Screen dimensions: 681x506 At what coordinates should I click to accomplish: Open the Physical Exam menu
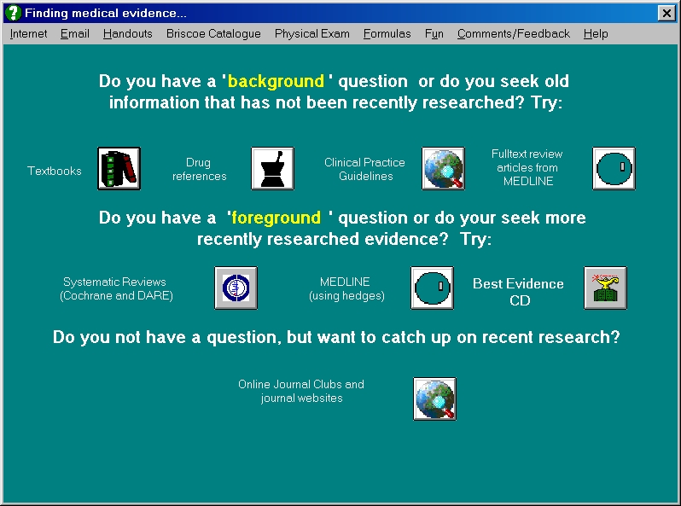pos(311,33)
